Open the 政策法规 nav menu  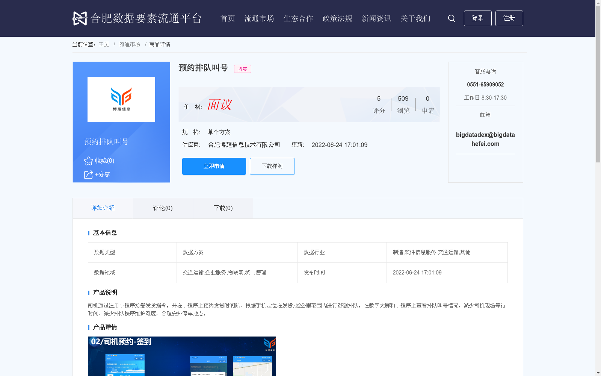[x=337, y=18]
